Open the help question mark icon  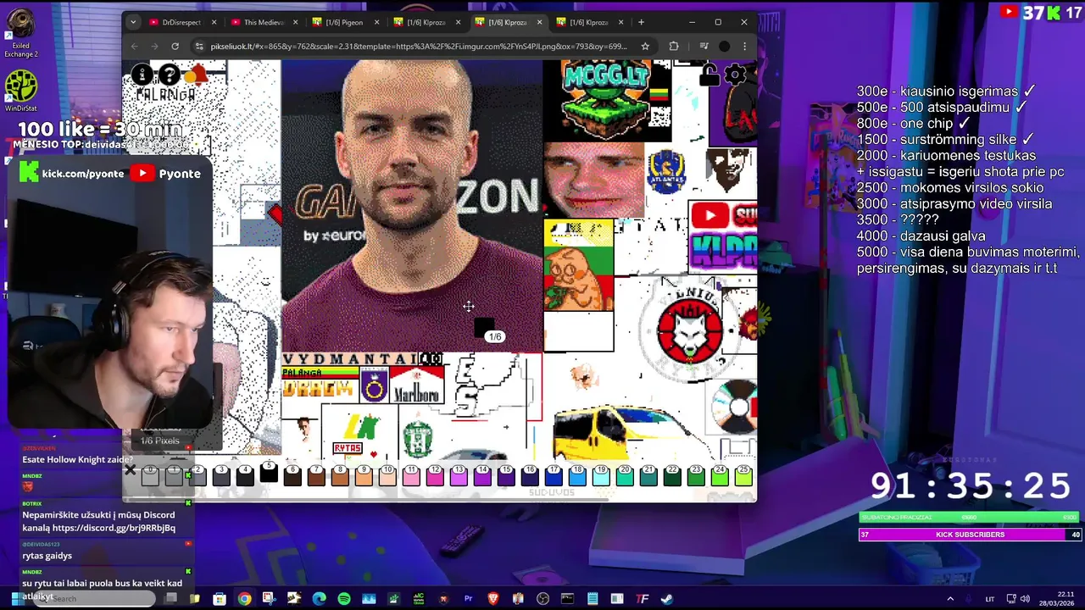click(170, 75)
